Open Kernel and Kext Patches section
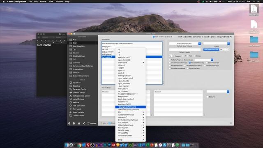 click(x=83, y=66)
